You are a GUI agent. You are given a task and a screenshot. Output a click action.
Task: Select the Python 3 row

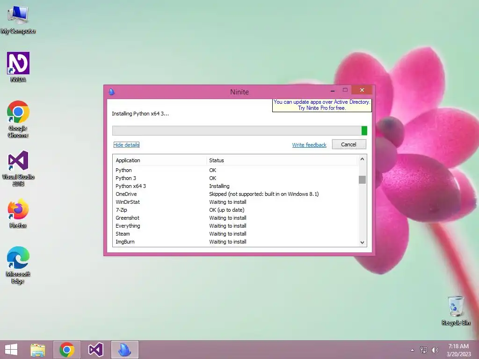pos(236,178)
